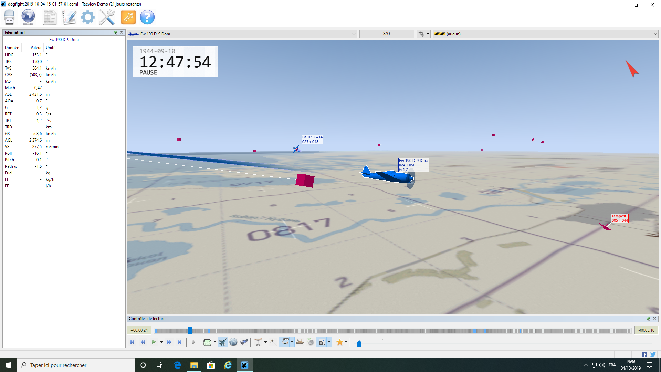Open the blue question mark help icon
Viewport: 661px width, 372px height.
click(147, 17)
